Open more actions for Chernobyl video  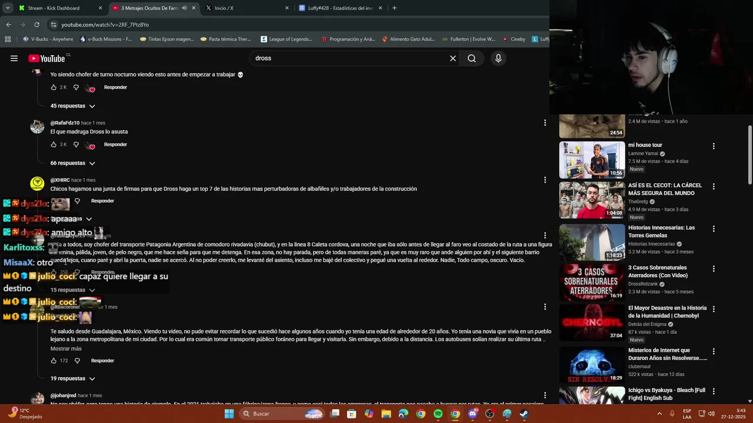click(714, 308)
